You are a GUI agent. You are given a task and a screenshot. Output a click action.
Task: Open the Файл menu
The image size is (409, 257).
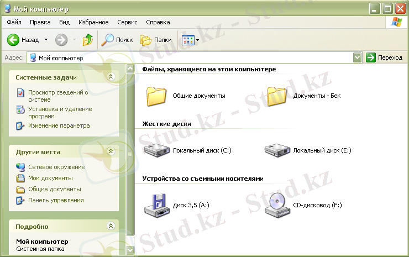tap(14, 22)
